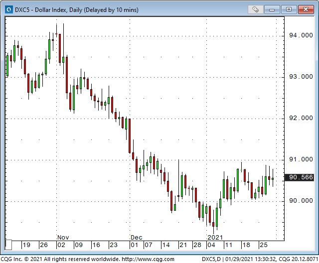
Task: Click the 91.000 price axis label
Action: pyautogui.click(x=301, y=159)
